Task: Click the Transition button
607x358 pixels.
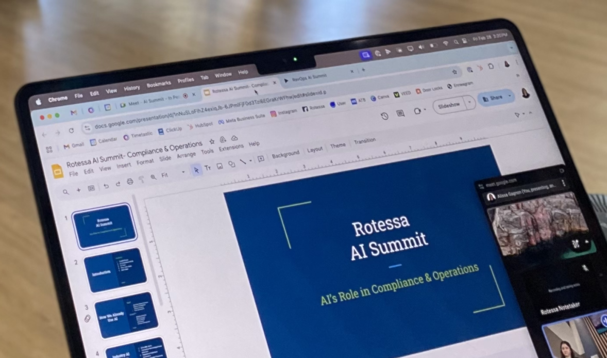Action: pyautogui.click(x=365, y=141)
